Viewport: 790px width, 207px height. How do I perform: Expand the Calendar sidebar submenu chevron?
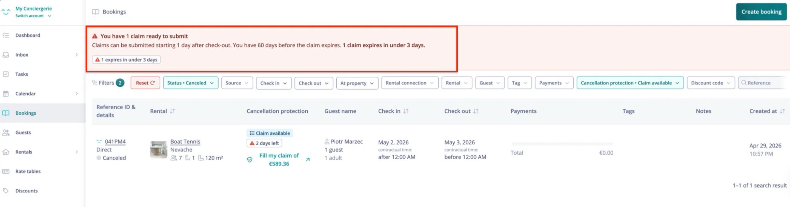click(76, 94)
